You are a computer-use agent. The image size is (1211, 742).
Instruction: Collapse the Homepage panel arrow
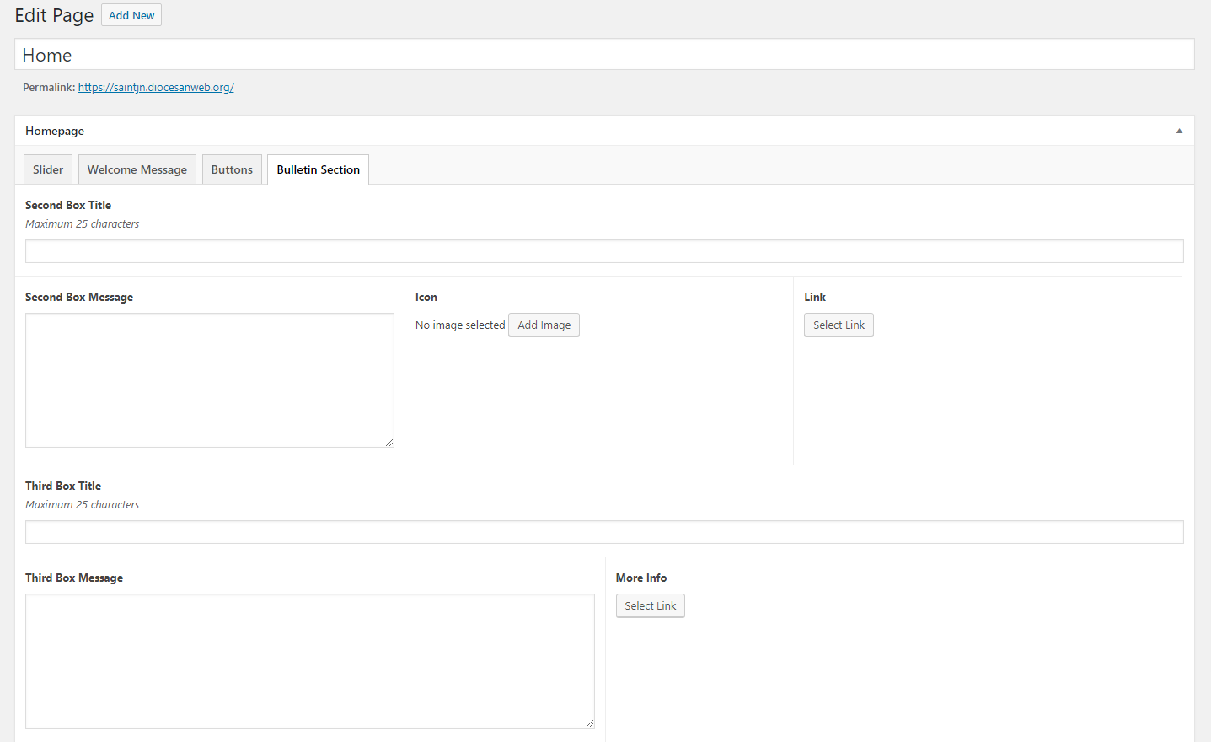click(1179, 131)
